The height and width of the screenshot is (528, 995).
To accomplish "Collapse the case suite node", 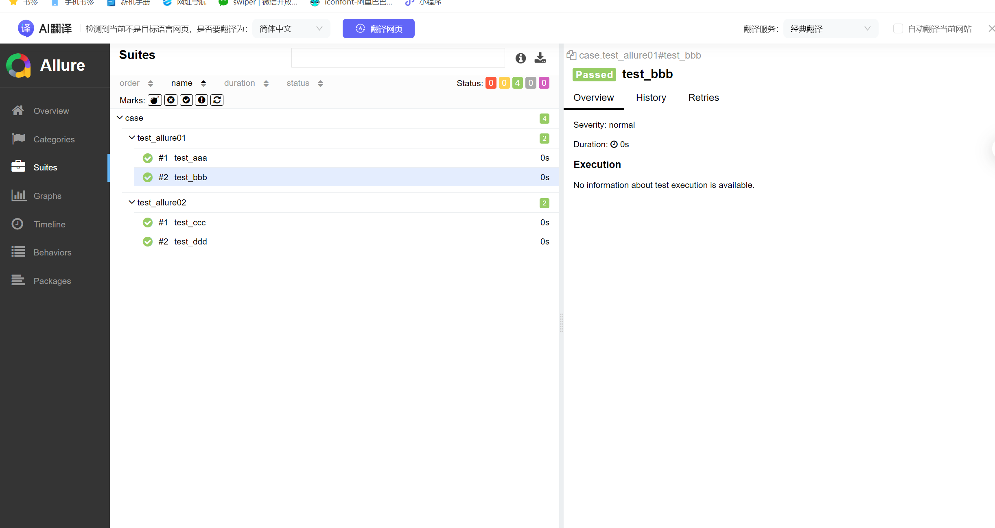I will (x=120, y=118).
